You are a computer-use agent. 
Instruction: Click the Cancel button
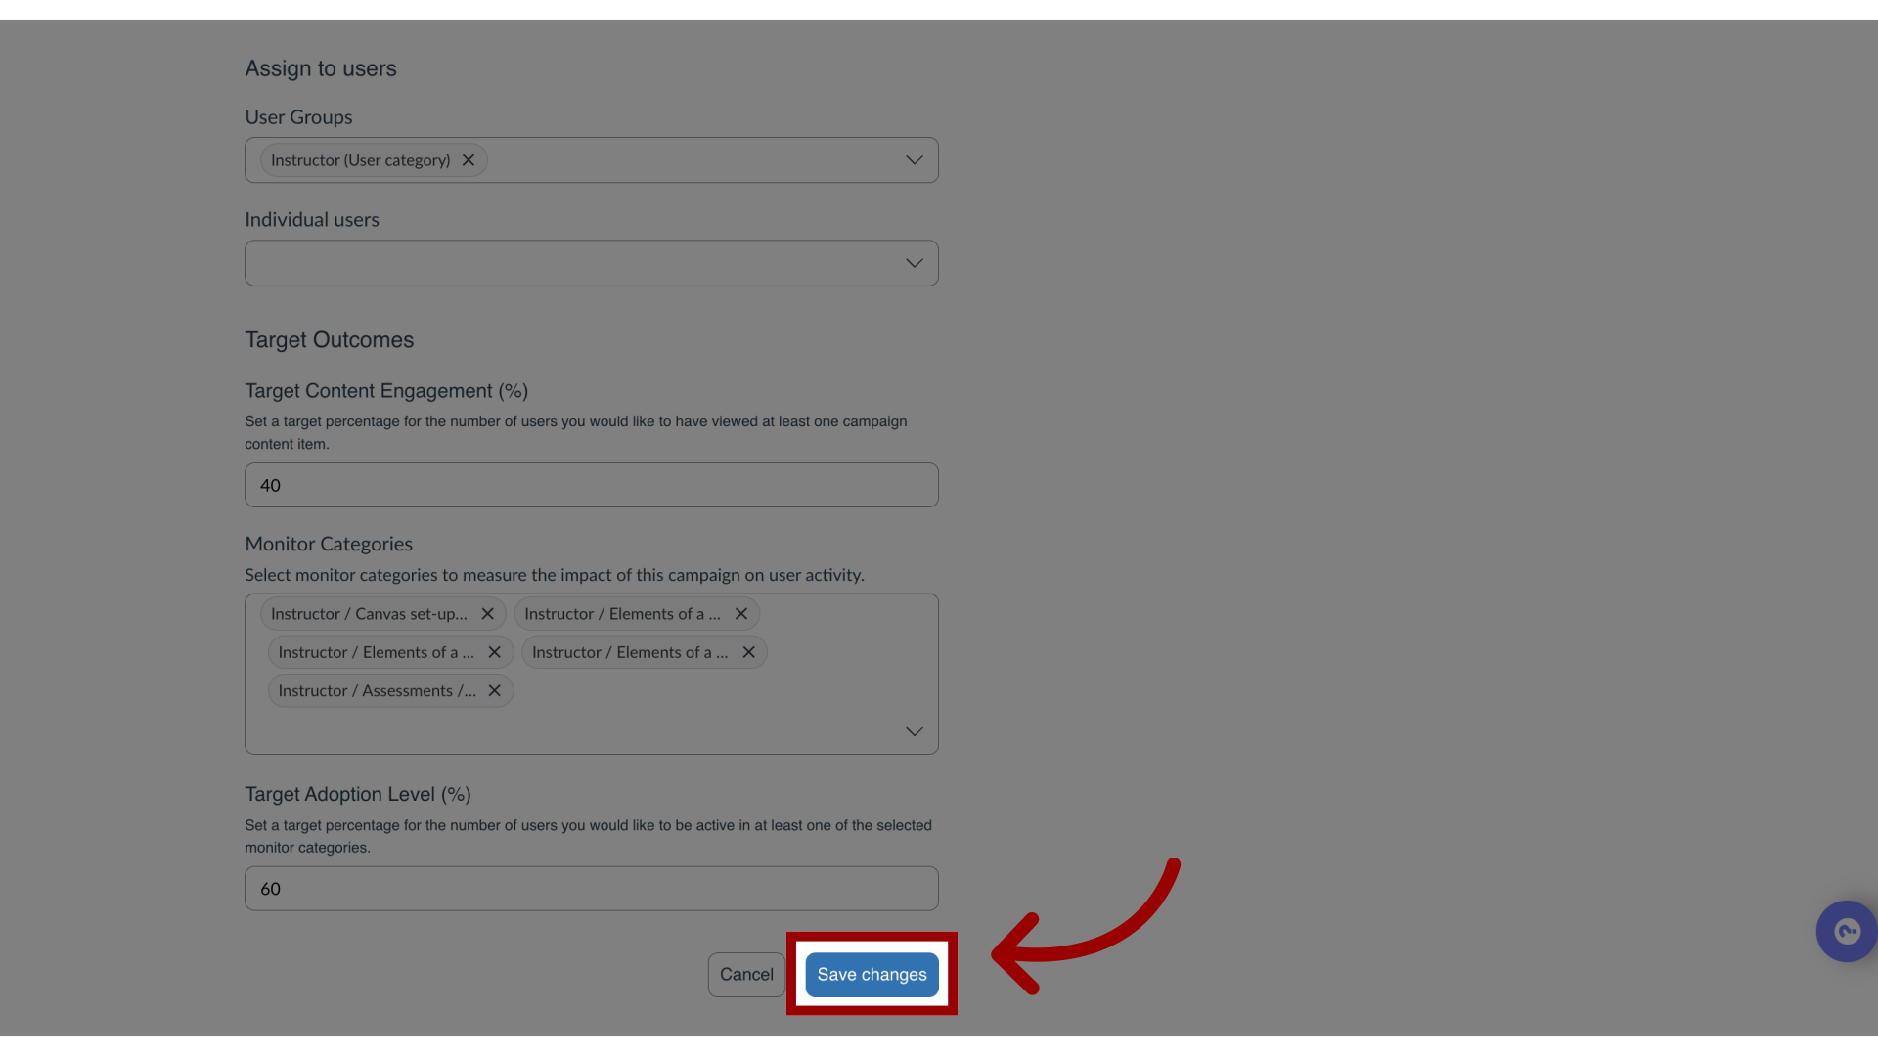tap(745, 974)
